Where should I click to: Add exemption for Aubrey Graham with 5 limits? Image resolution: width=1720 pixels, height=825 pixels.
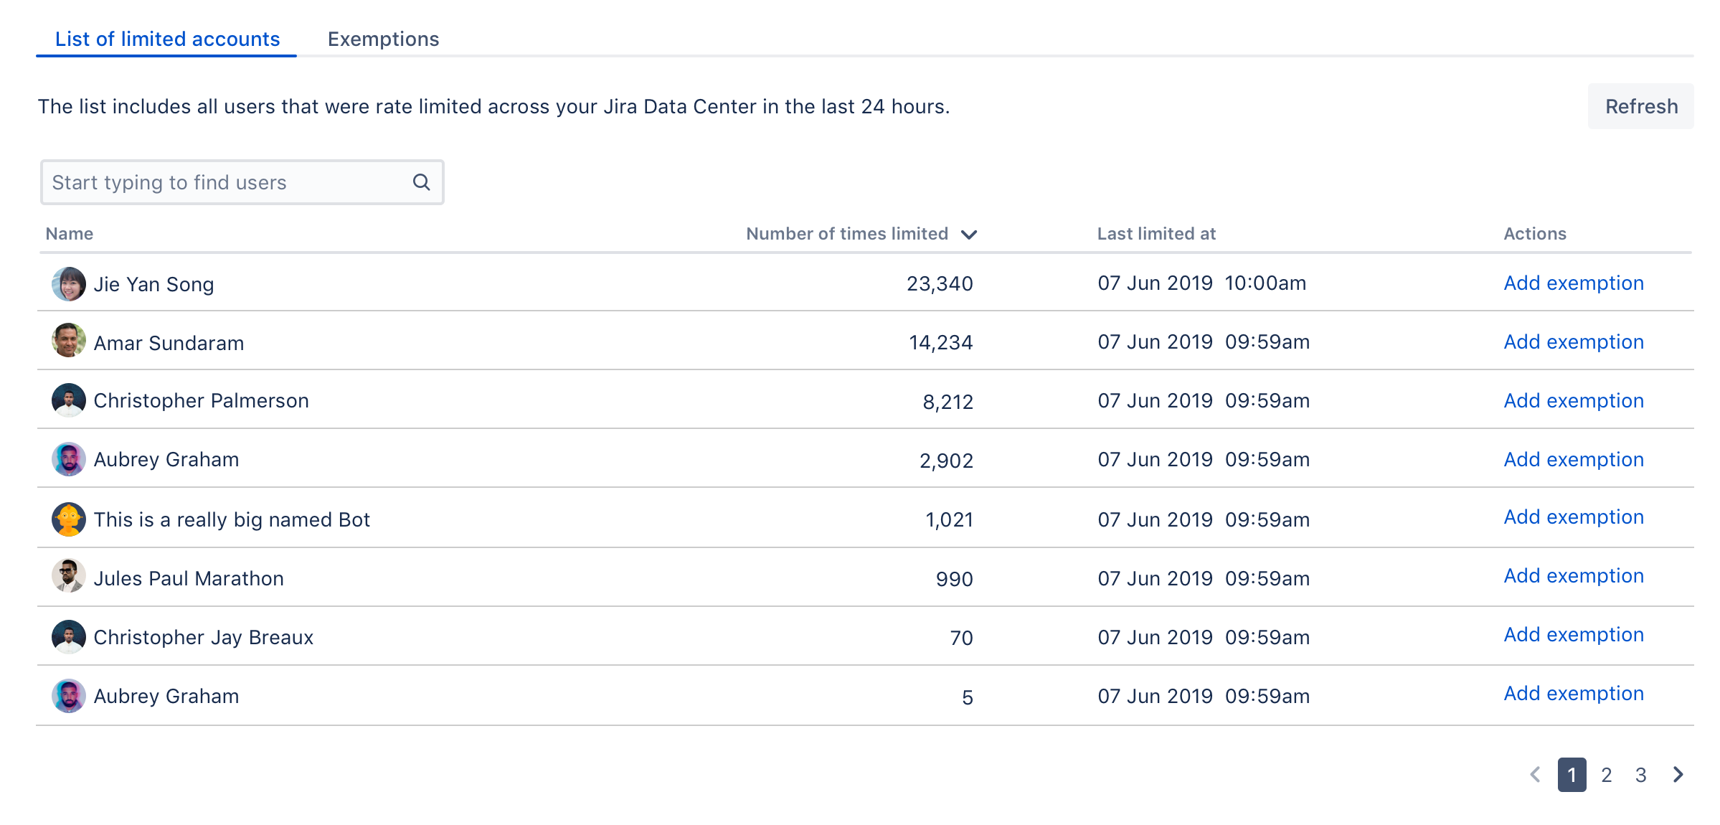[x=1574, y=694]
